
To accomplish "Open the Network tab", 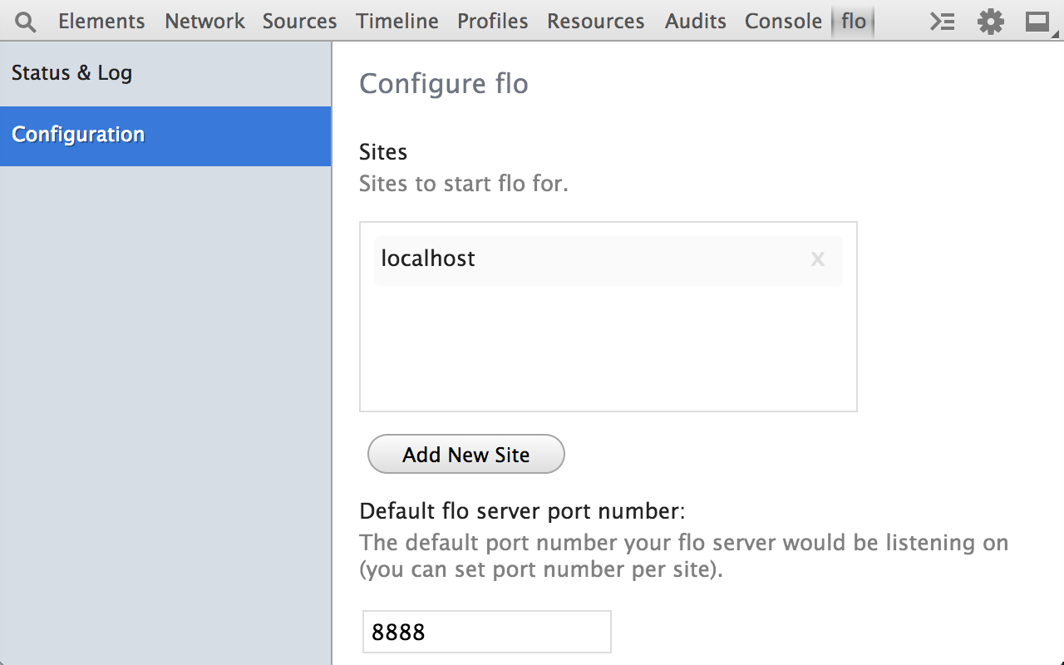I will tap(204, 22).
